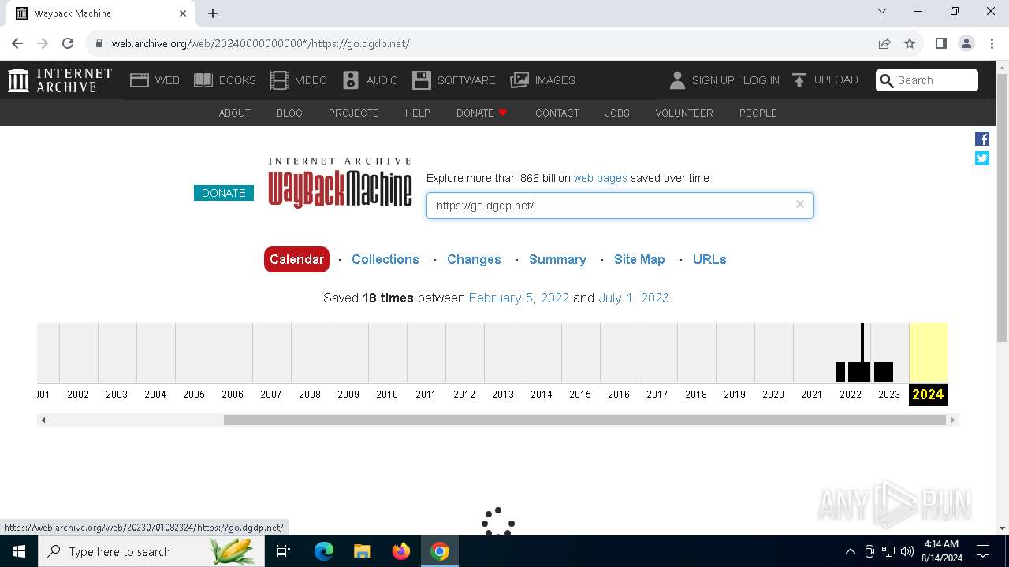The image size is (1009, 567).
Task: Open the 'web pages' link
Action: [601, 178]
